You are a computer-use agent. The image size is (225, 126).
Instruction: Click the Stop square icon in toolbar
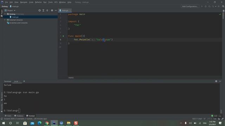click(219, 6)
